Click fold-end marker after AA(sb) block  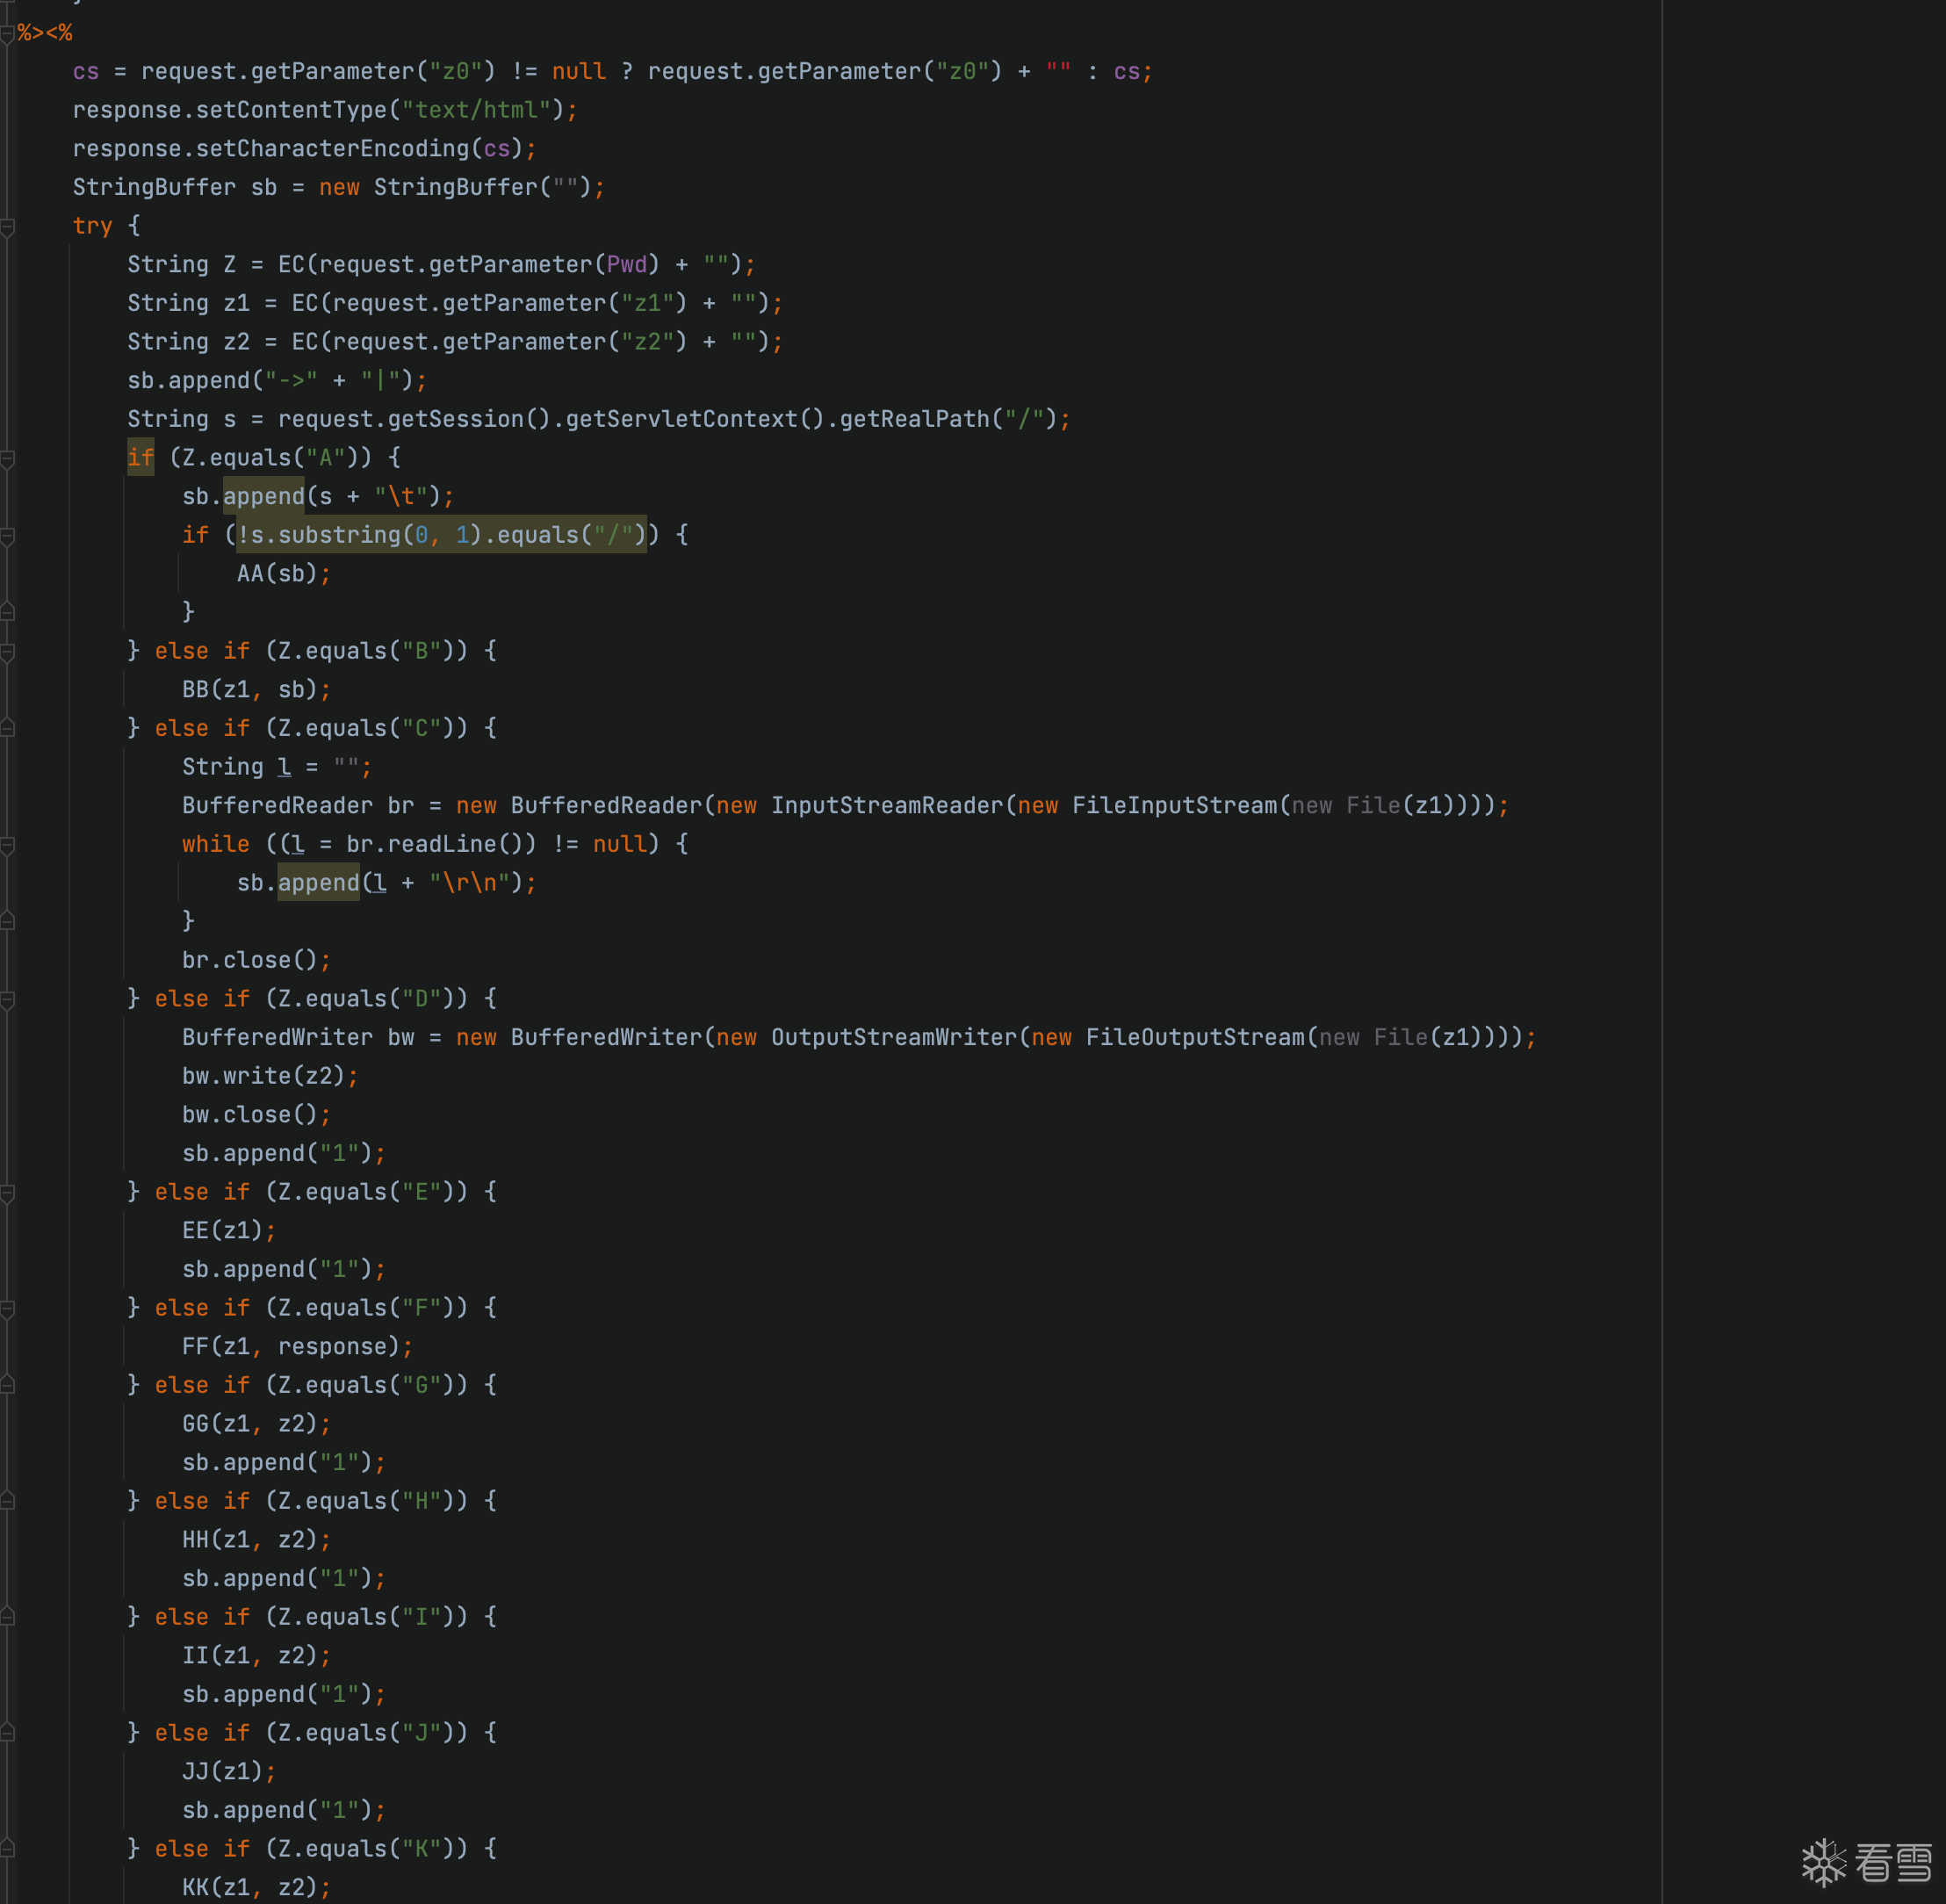coord(7,612)
